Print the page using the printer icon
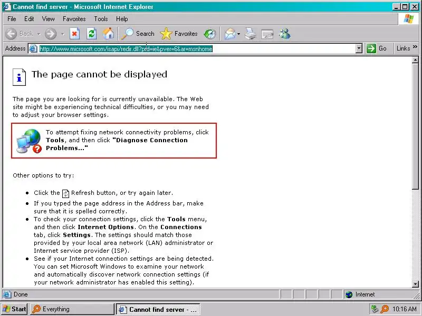Screen dimensions: 422x316 coord(251,34)
